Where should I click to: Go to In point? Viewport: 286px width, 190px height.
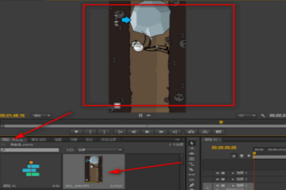click(x=120, y=132)
